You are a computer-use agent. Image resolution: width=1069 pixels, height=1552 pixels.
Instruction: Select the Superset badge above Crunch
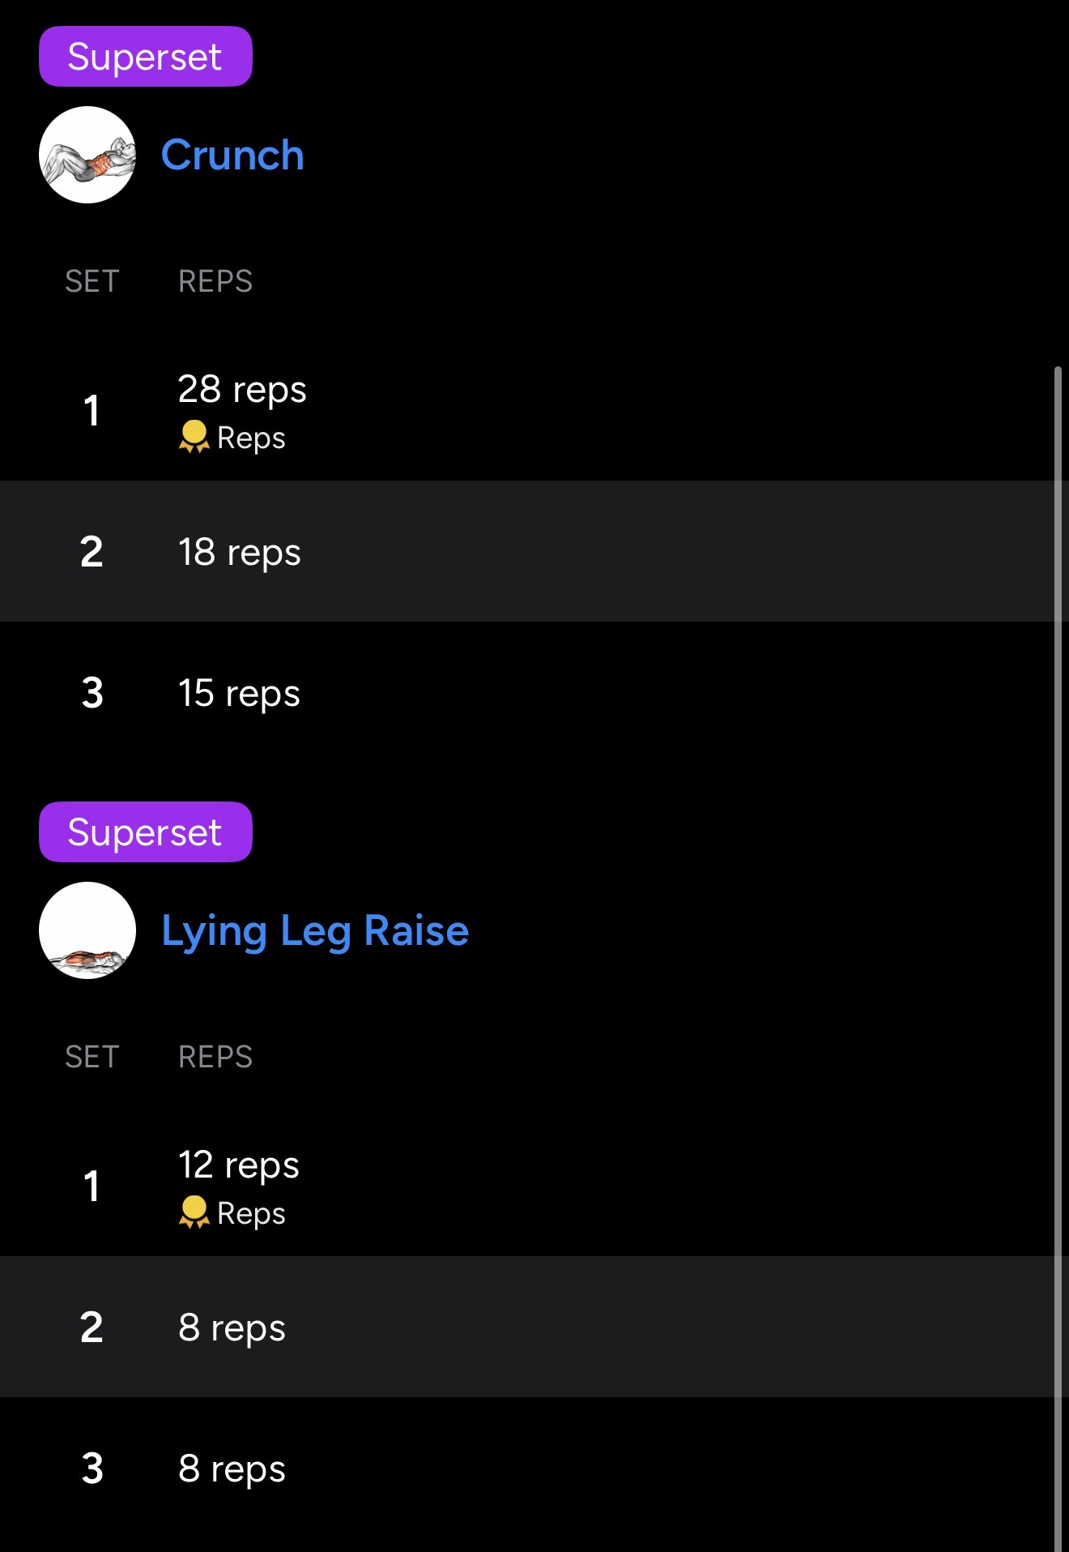146,57
